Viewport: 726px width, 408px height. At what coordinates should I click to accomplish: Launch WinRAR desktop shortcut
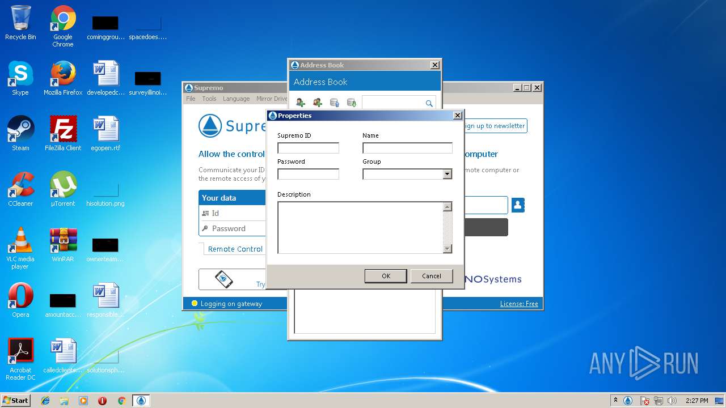click(x=63, y=245)
